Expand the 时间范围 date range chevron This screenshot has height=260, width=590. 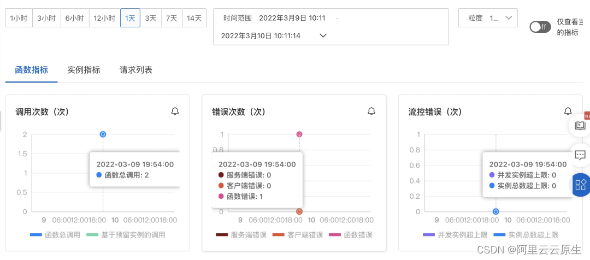click(x=323, y=36)
